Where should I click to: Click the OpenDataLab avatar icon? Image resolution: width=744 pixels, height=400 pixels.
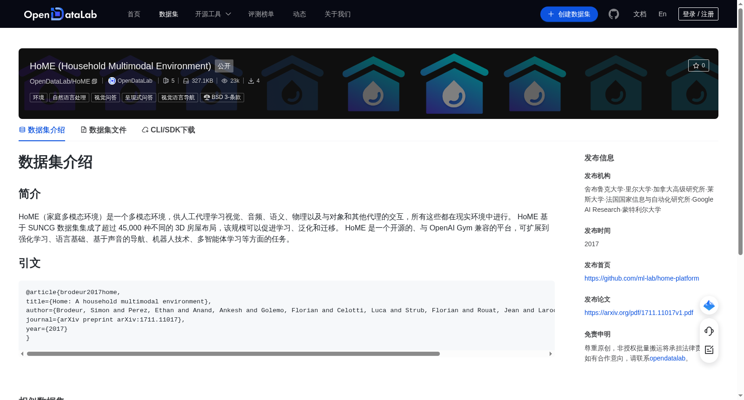click(x=112, y=81)
